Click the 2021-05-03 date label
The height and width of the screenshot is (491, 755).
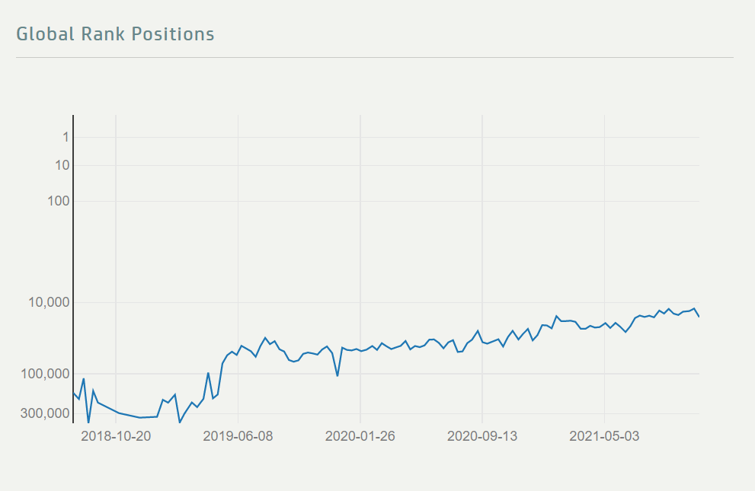click(x=604, y=436)
